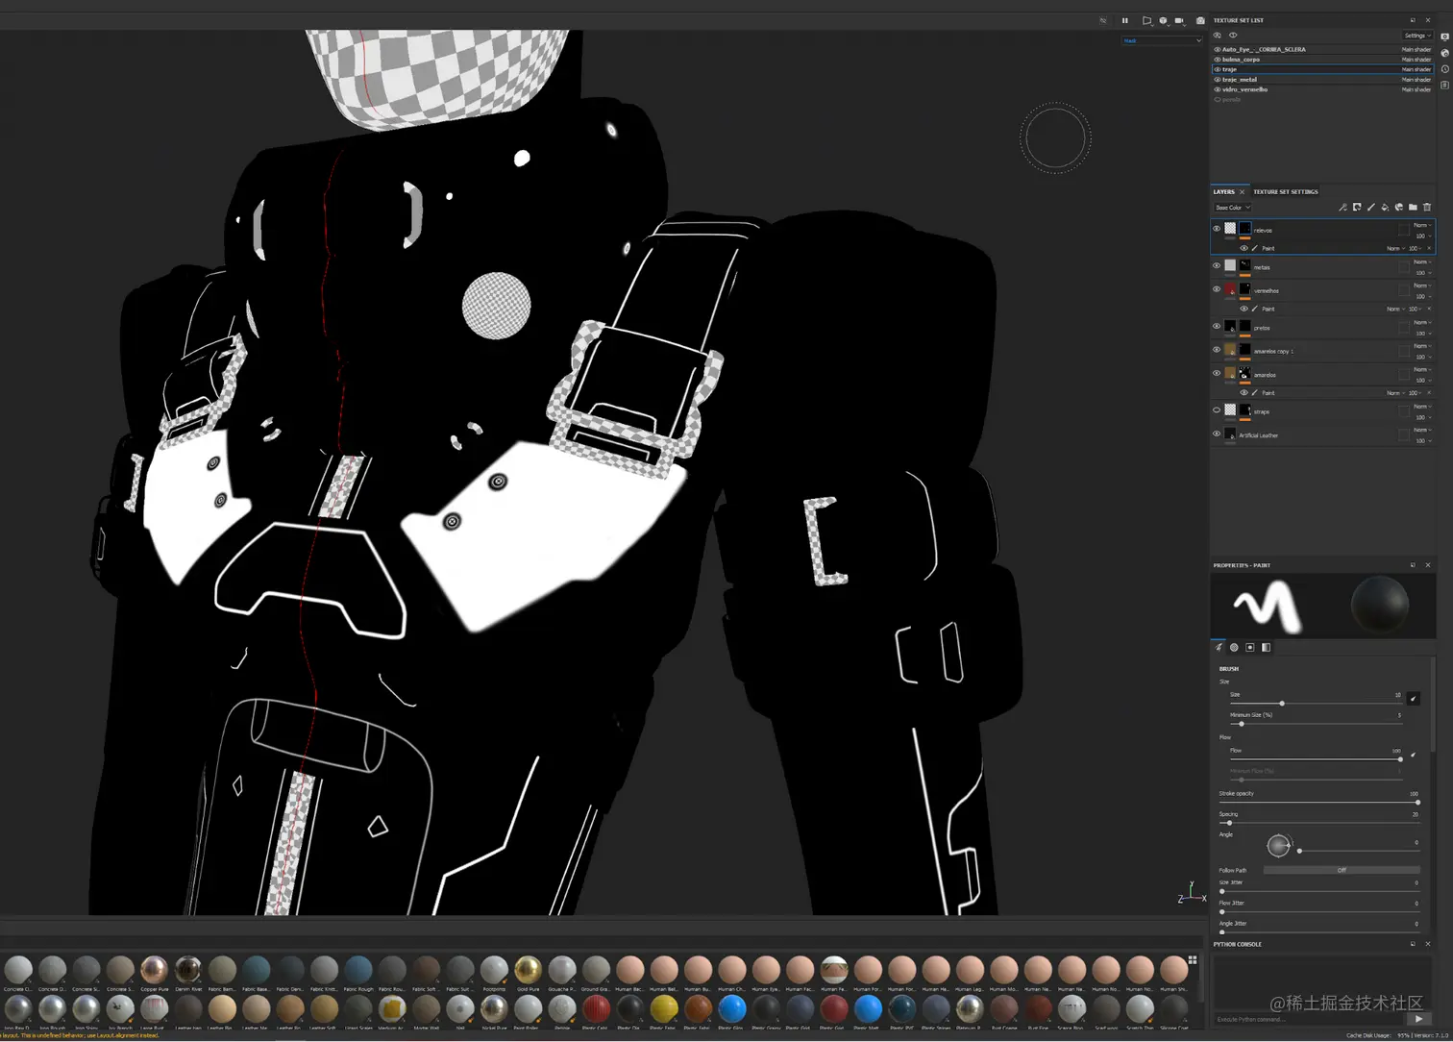Select the traje texture set
The width and height of the screenshot is (1453, 1042).
1322,69
